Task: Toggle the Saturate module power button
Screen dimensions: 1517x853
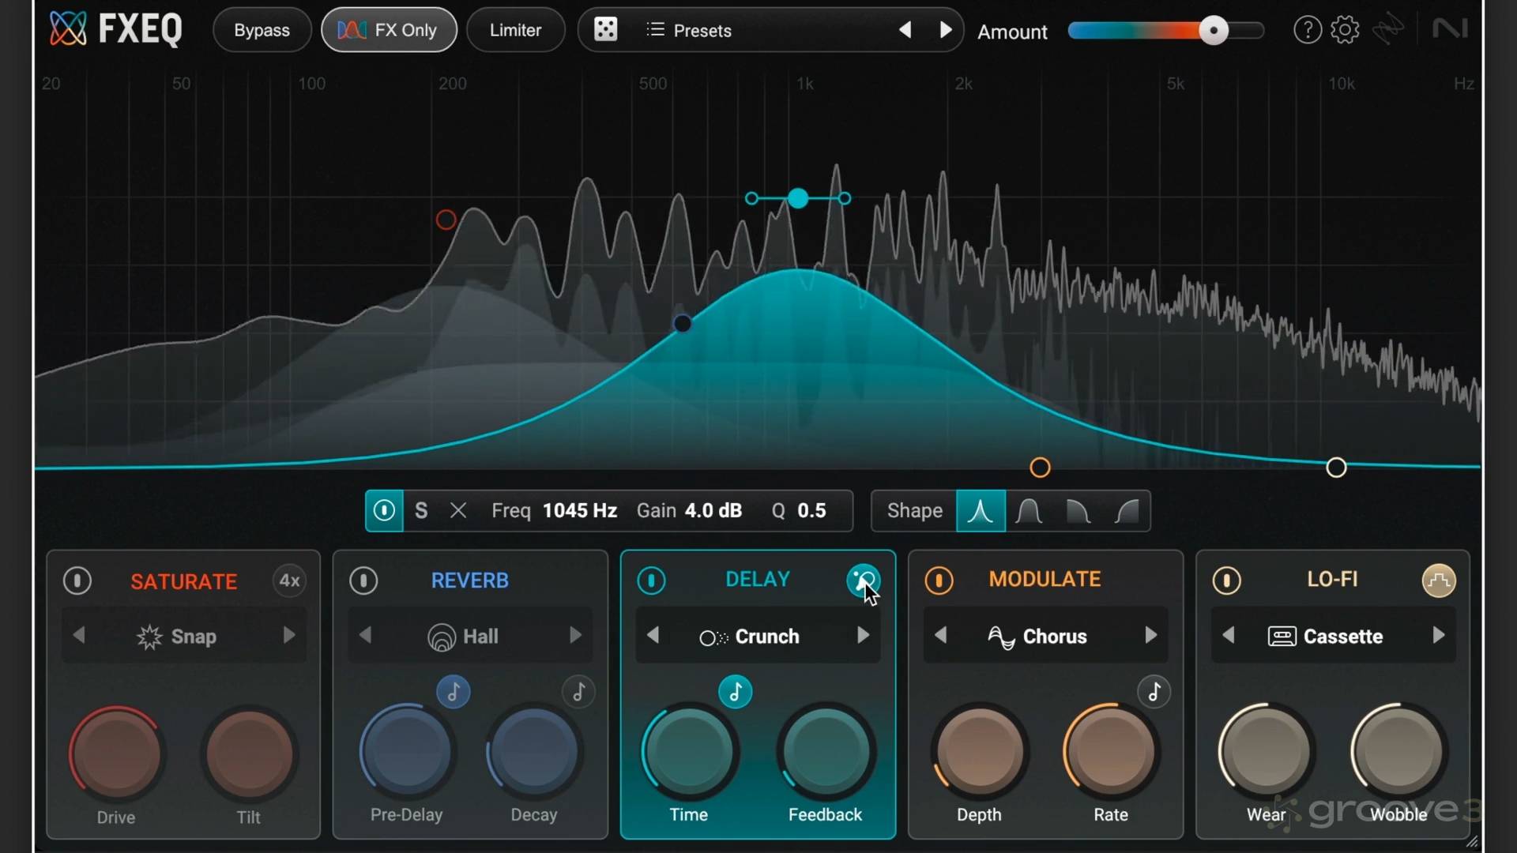Action: pyautogui.click(x=77, y=581)
